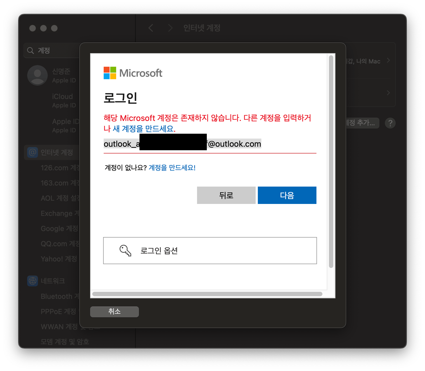Click the 다음 button to continue sign-in
This screenshot has height=371, width=425.
click(x=287, y=195)
